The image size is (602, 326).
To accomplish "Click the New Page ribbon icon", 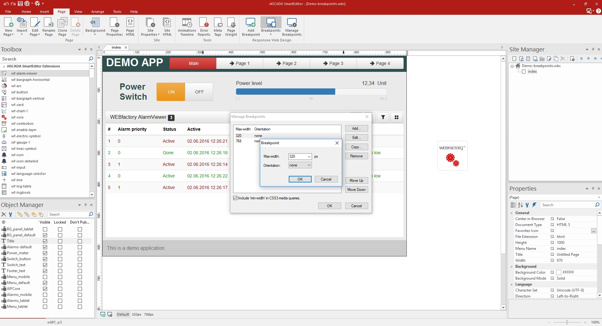I will pyautogui.click(x=8, y=27).
